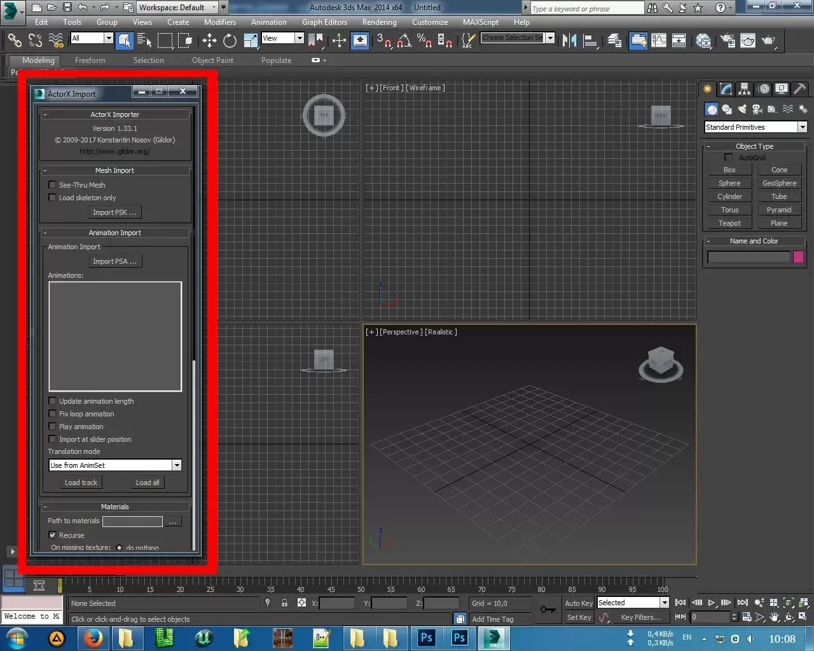Select the Pan View hand icon

pos(775,617)
